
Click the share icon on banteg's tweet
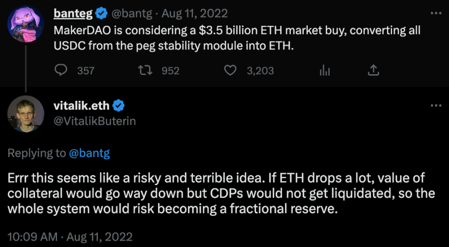point(373,71)
